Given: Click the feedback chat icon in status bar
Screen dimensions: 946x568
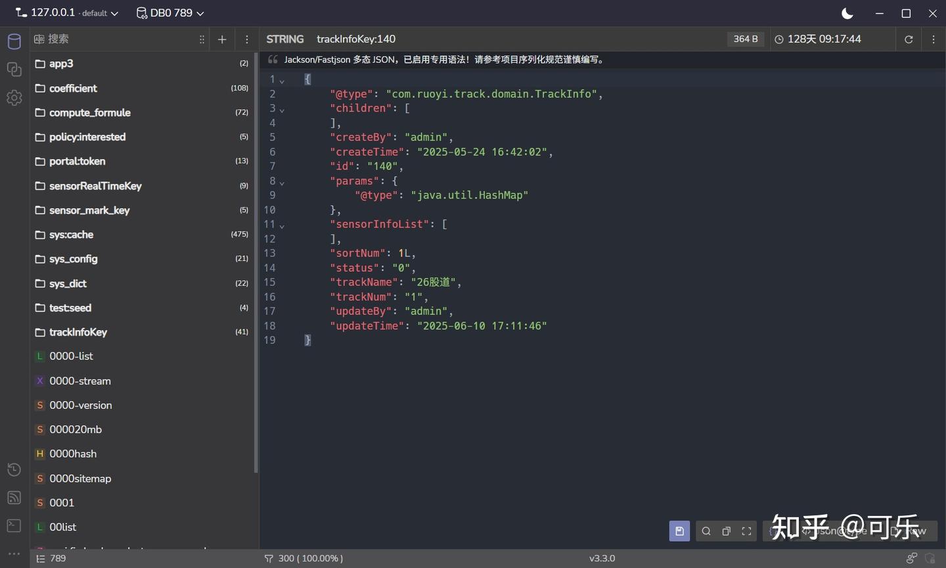Looking at the screenshot, I should click(911, 558).
